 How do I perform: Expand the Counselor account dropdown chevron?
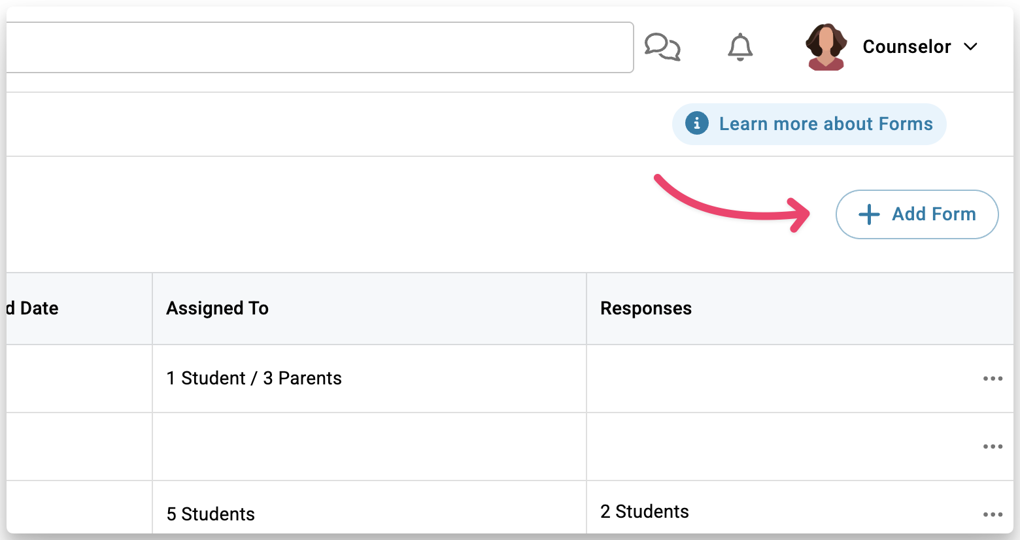click(971, 47)
